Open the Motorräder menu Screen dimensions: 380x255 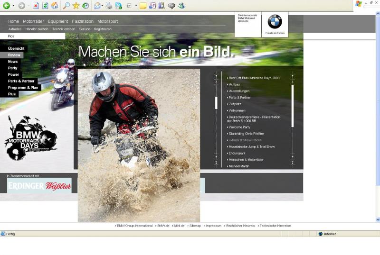[x=33, y=21]
